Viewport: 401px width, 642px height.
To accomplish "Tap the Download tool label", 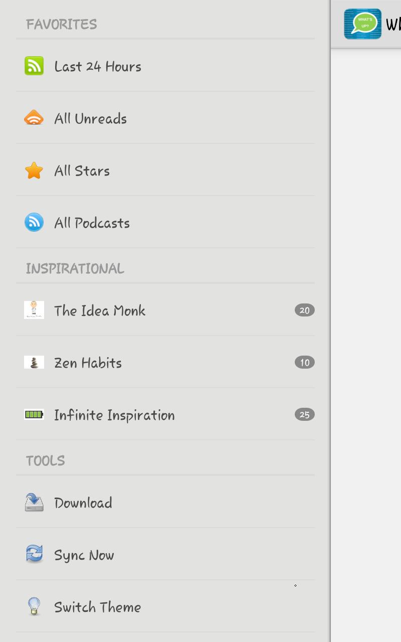I will (x=83, y=503).
